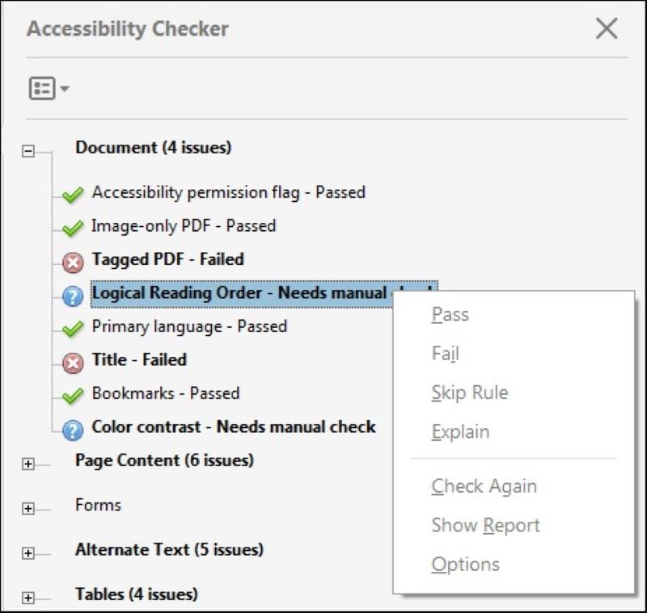The width and height of the screenshot is (647, 613).
Task: Select Check Again from the context menu
Action: pyautogui.click(x=484, y=486)
